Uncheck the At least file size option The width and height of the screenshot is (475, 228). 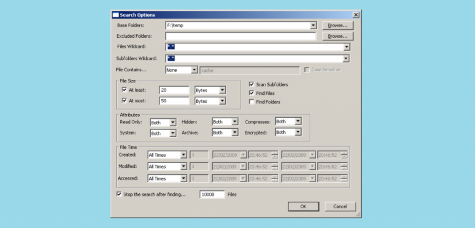click(124, 90)
